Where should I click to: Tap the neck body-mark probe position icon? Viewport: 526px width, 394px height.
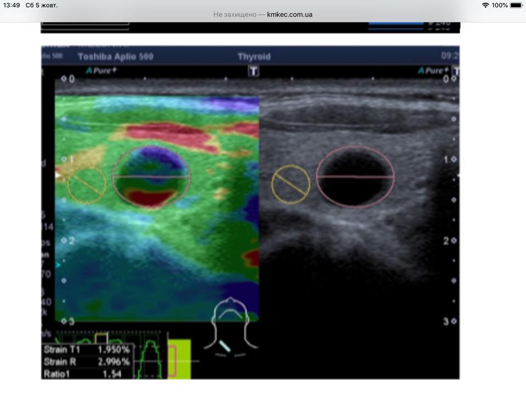click(230, 327)
